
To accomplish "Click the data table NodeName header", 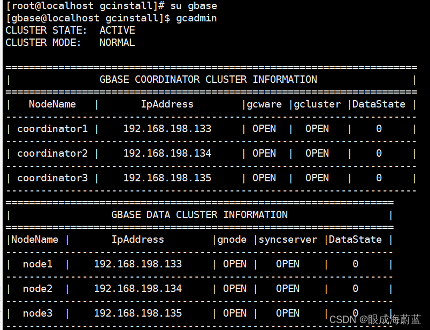I will click(35, 240).
